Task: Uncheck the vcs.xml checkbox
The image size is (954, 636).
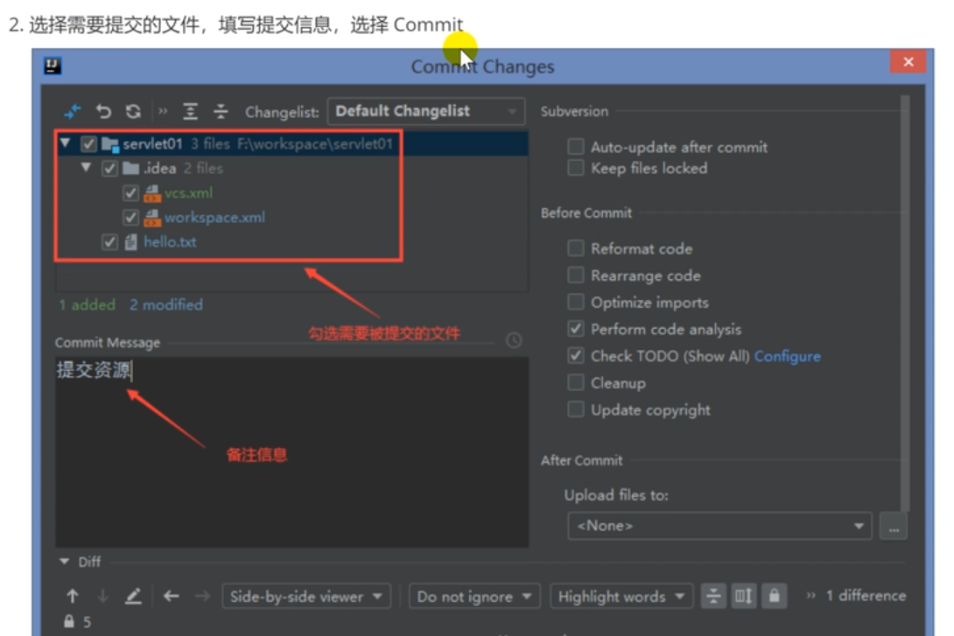Action: pyautogui.click(x=130, y=193)
